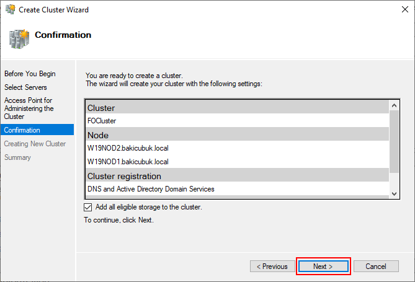The image size is (415, 282).
Task: Click the Creating New Cluster step
Action: pyautogui.click(x=35, y=144)
